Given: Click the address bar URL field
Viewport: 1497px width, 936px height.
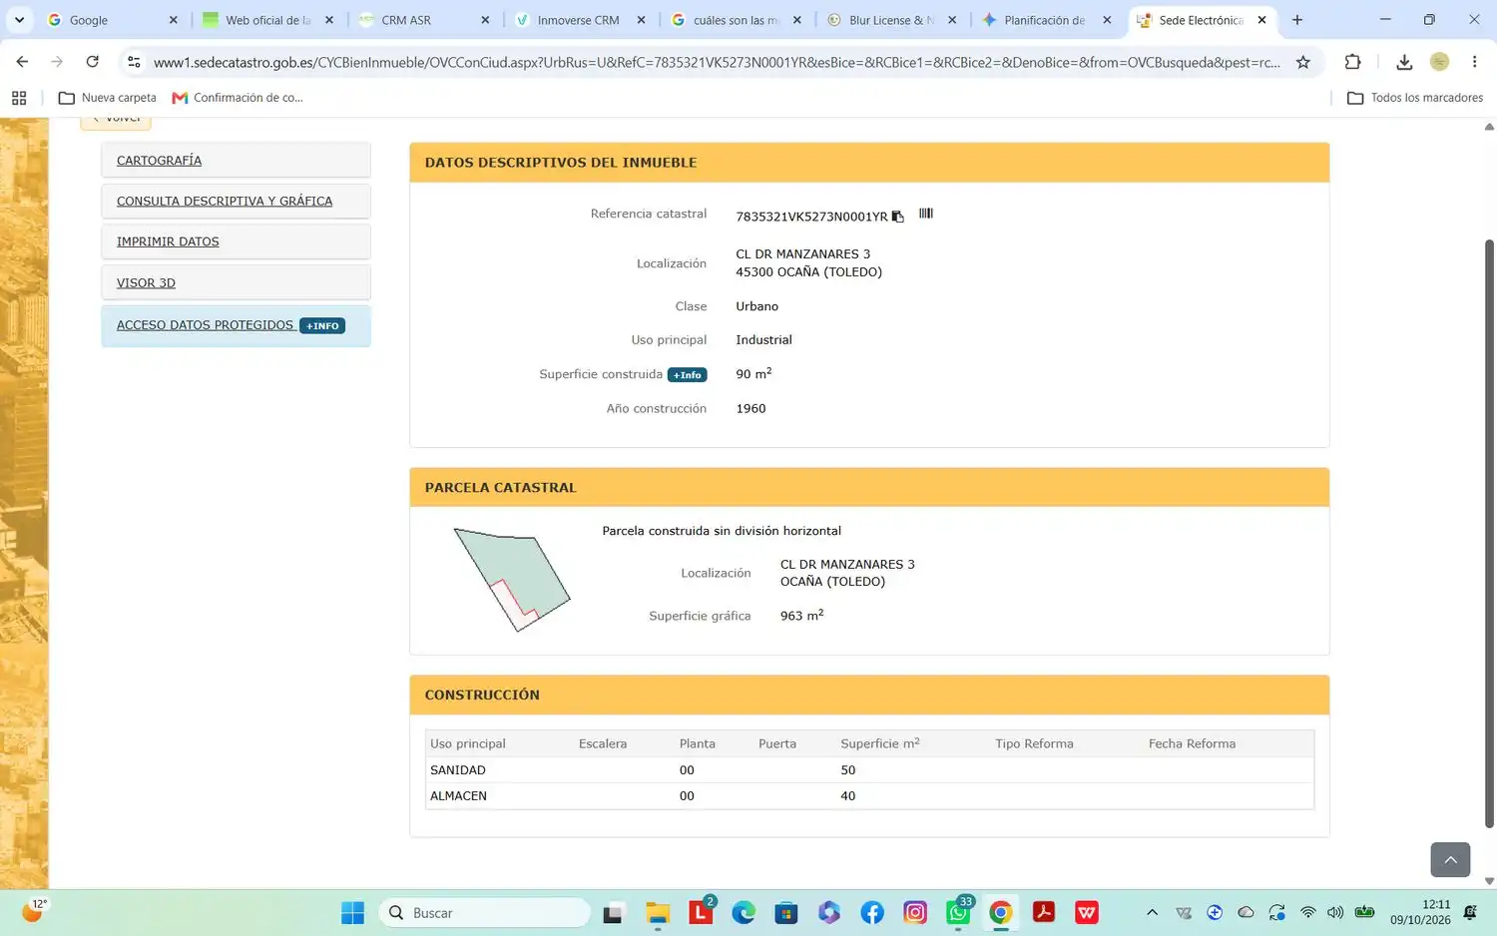Looking at the screenshot, I should pyautogui.click(x=717, y=62).
